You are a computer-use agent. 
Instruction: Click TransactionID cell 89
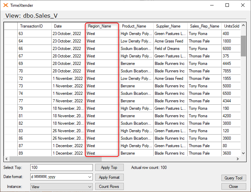34,153
